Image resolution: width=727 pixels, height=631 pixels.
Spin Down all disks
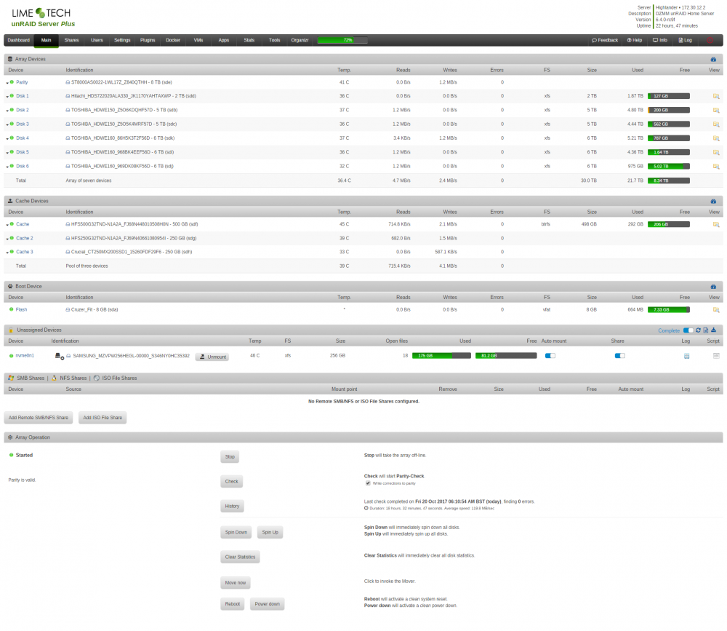coord(236,533)
